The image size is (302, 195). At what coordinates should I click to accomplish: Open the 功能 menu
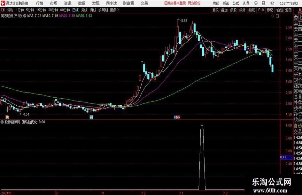(x=216, y=3)
